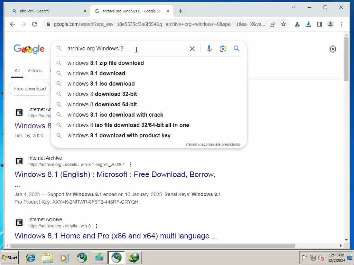Search by image with Google Lens

(223, 49)
